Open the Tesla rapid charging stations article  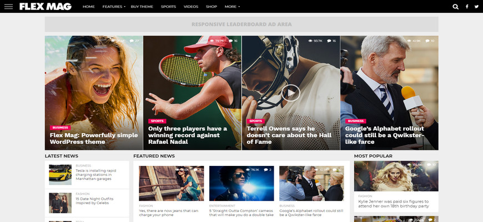[x=96, y=175]
